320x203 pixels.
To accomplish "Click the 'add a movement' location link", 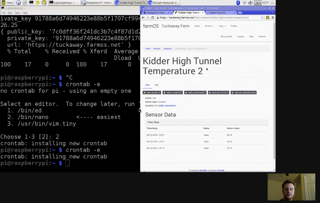I will click(167, 106).
